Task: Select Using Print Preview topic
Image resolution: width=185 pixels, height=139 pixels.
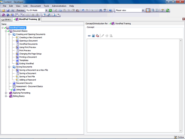Action: point(28,47)
